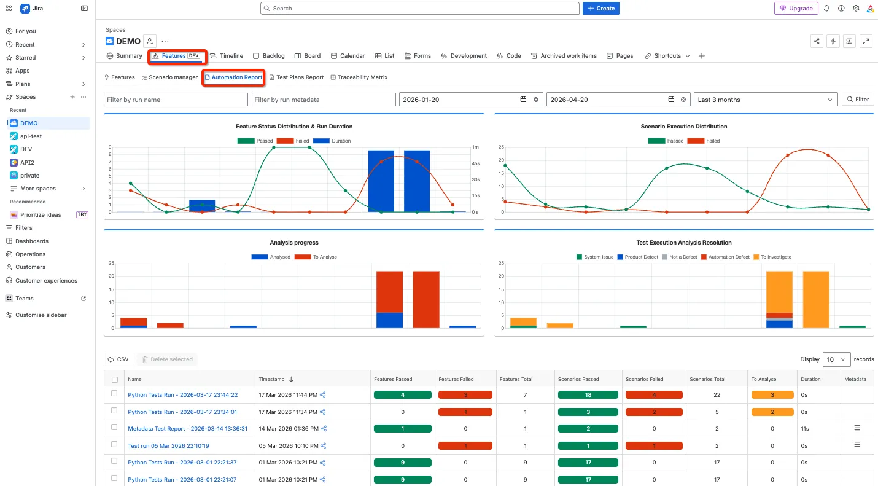Open share icon for Metadata Test Report row
The height and width of the screenshot is (486, 878).
click(324, 429)
